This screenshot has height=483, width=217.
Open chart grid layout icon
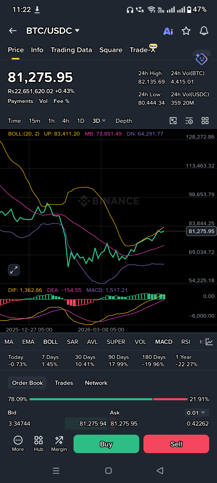coord(205,121)
